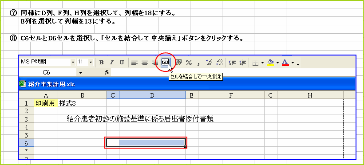Click Select All corner button

pyautogui.click(x=26, y=95)
